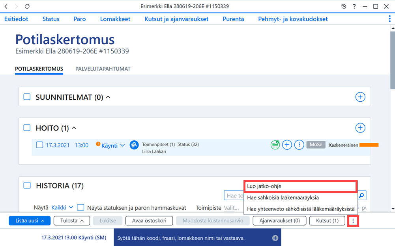Click the orange warning icon before Käynti
Viewport: 395px width, 246px height.
(x=98, y=144)
